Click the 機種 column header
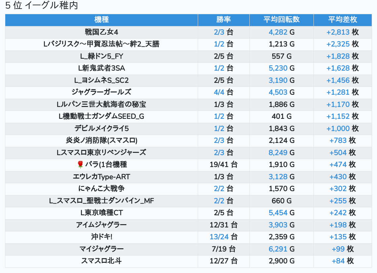The height and width of the screenshot is (273, 377). coord(101,19)
